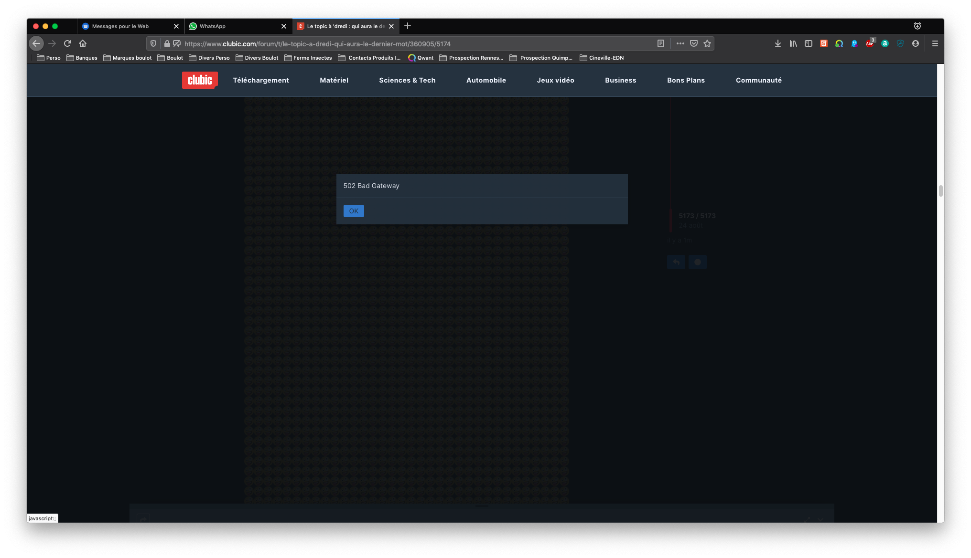The image size is (971, 558).
Task: Go to the Firefox home page
Action: [x=83, y=43]
